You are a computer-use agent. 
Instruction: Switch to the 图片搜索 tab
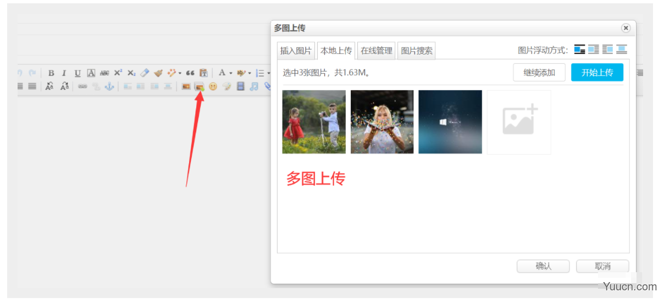pos(417,51)
